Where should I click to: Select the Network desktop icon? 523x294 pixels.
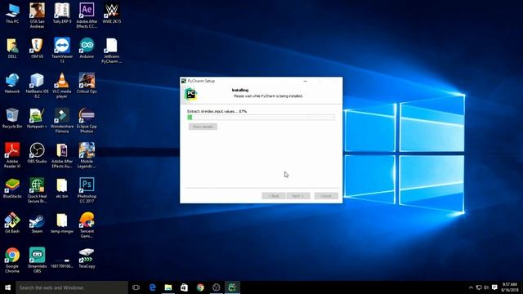pos(12,83)
